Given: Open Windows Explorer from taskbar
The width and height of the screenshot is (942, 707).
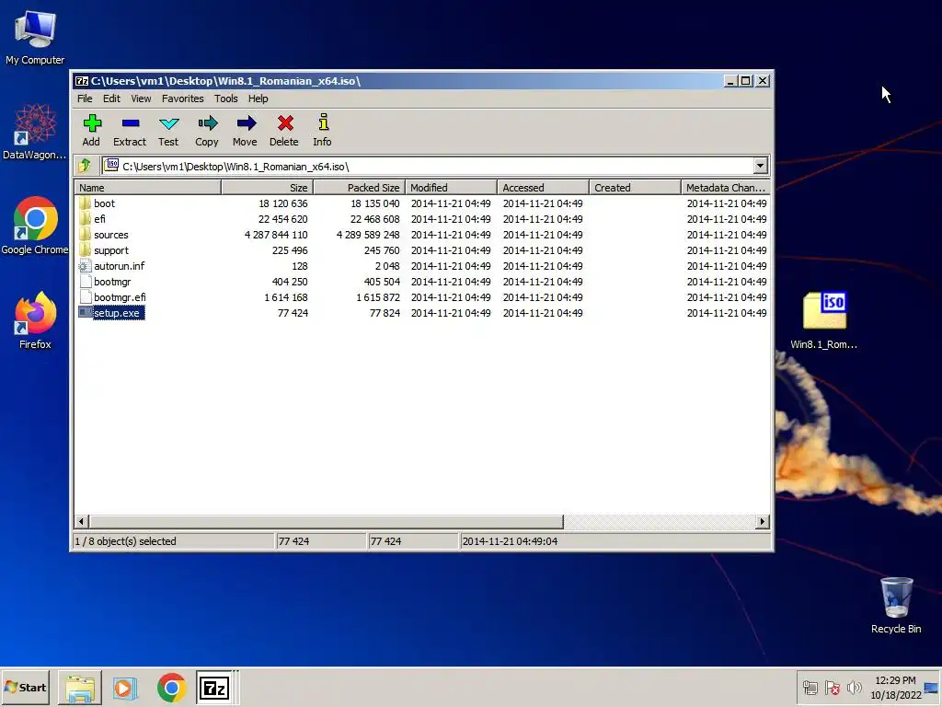Looking at the screenshot, I should coord(80,688).
